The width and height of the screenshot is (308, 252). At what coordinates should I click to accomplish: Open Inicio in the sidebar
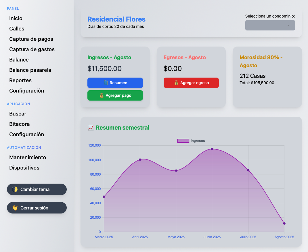pos(16,18)
